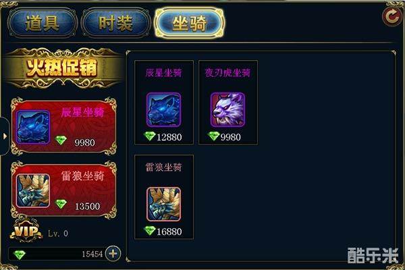Select the 辰星坐骑 promo card priced 9980
405x270 pixels.
point(64,126)
